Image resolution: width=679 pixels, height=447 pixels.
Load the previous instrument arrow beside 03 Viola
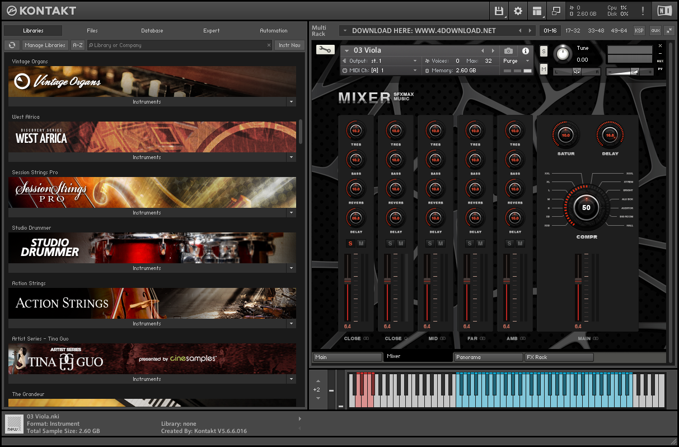click(483, 50)
